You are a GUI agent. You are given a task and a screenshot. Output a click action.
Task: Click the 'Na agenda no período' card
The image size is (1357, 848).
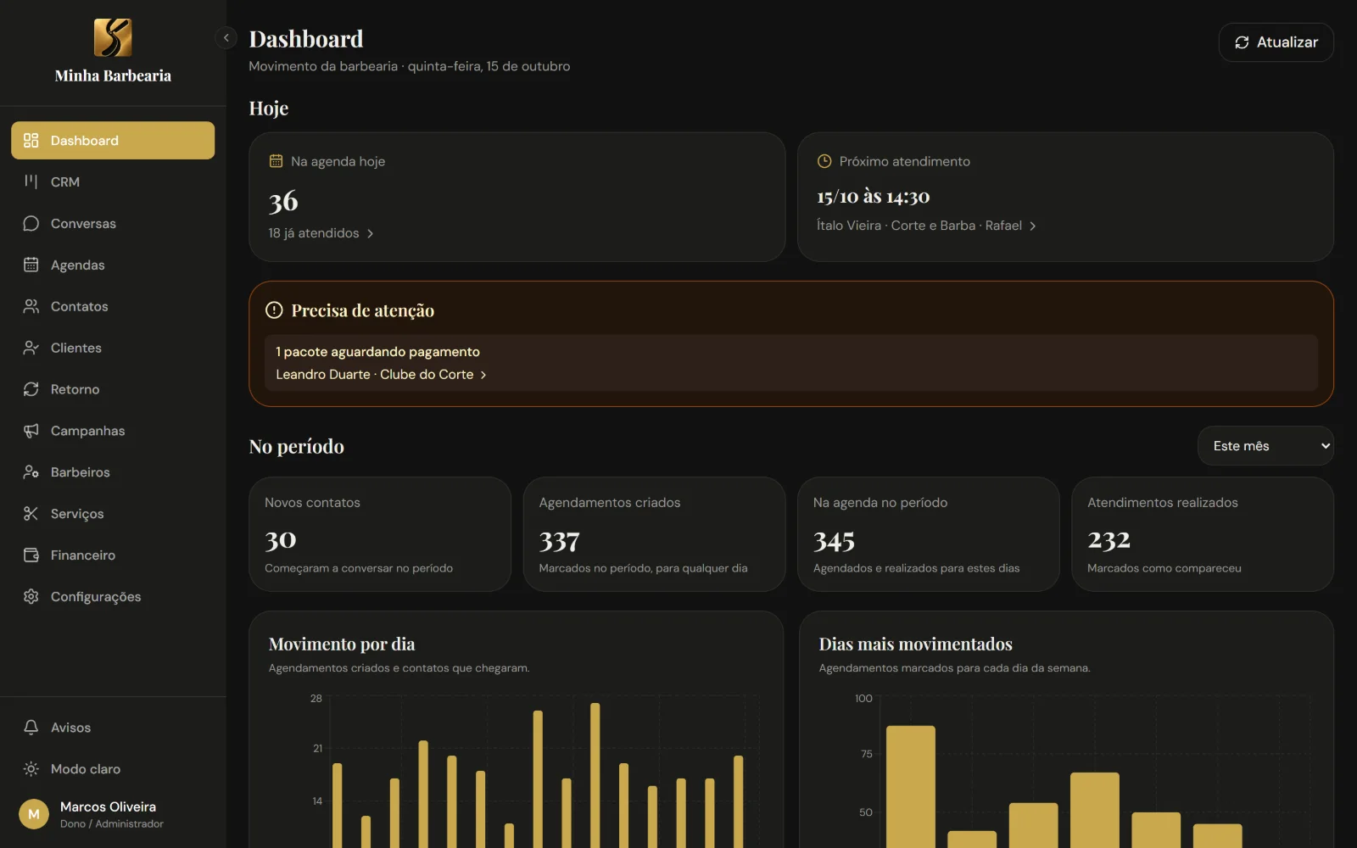pyautogui.click(x=929, y=534)
